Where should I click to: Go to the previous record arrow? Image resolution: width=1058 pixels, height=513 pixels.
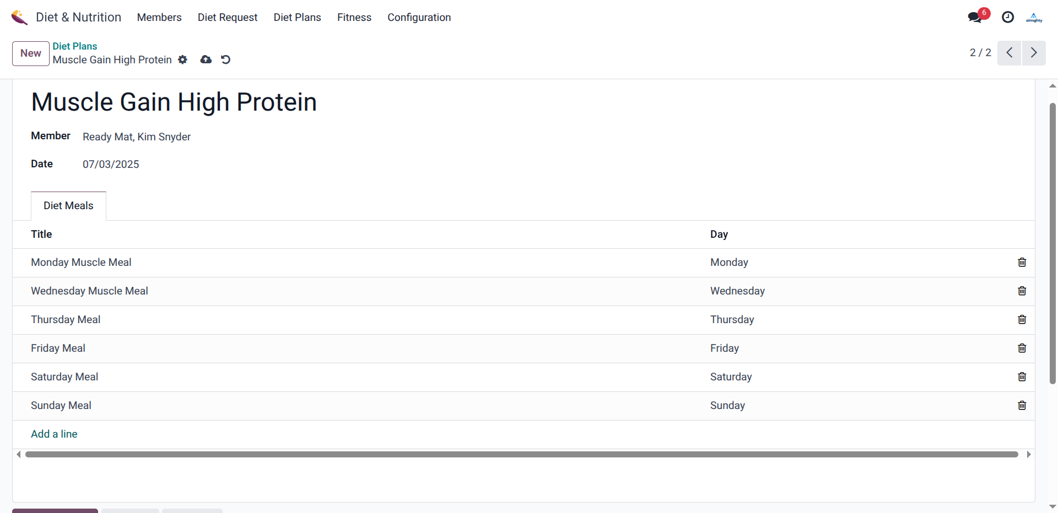[1009, 53]
